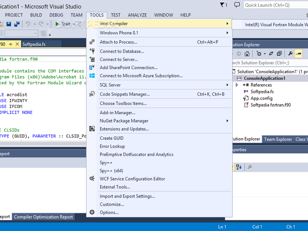Select Connect to Database

coord(159,51)
